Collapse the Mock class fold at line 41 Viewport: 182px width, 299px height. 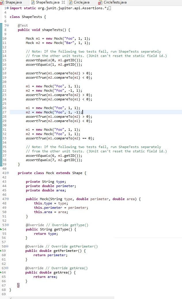point(7,173)
